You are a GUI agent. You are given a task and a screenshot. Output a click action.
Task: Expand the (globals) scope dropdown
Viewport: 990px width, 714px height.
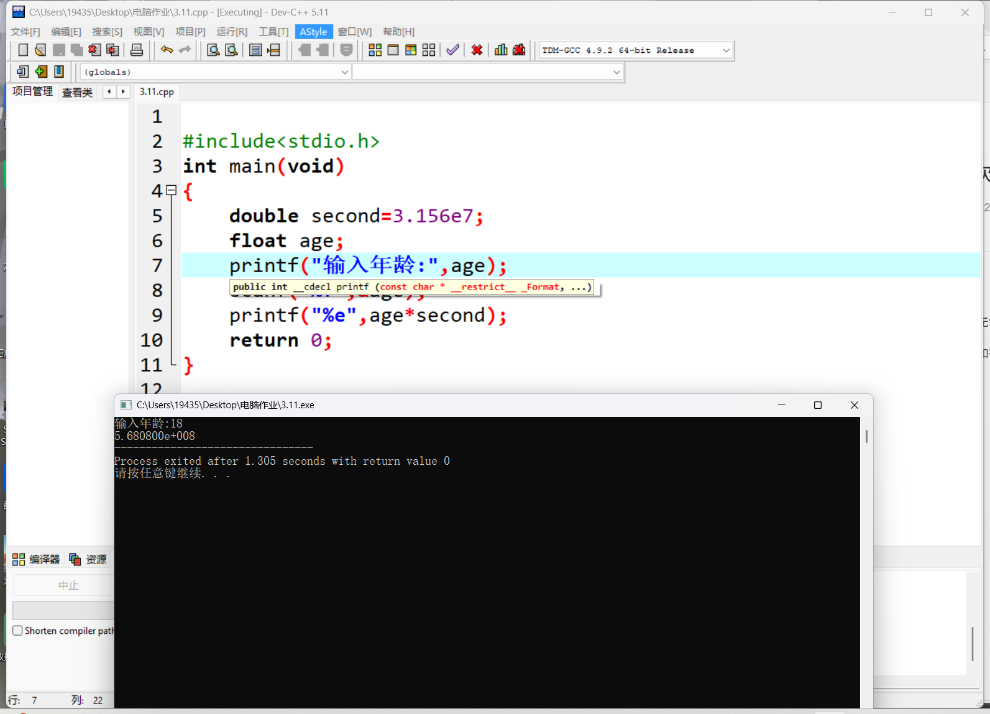(216, 72)
